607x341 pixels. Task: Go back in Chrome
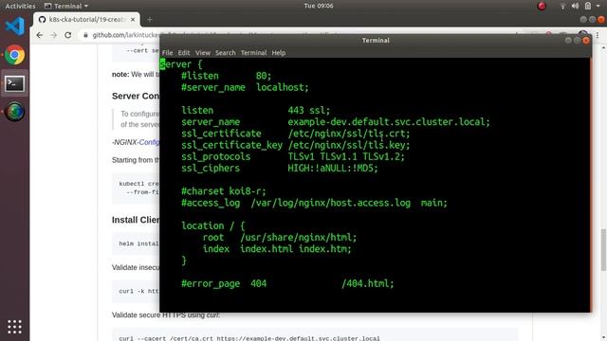point(40,35)
